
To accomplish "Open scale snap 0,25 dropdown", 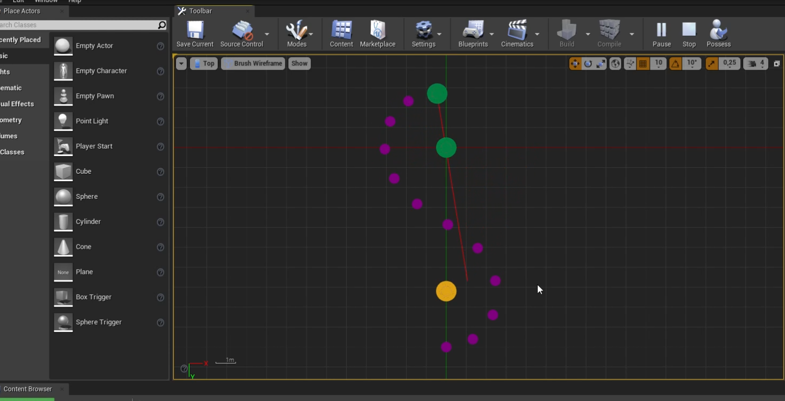I will coord(730,64).
